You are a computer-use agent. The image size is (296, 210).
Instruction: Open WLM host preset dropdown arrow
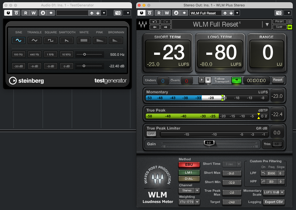(237, 13)
